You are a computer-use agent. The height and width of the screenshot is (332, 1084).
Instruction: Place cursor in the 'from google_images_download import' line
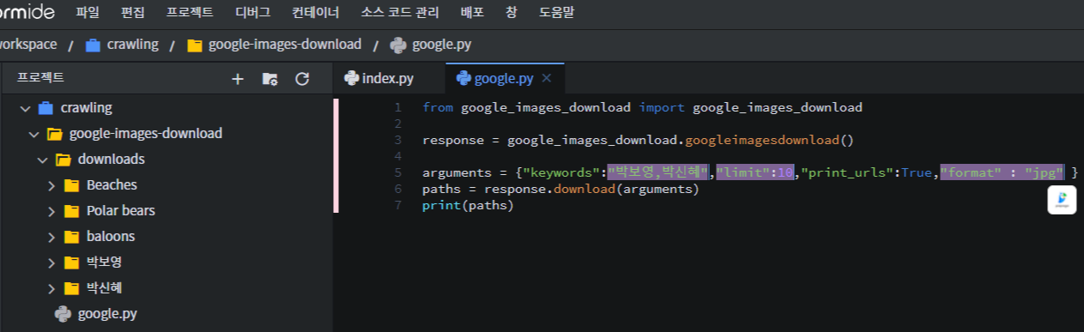(x=642, y=107)
